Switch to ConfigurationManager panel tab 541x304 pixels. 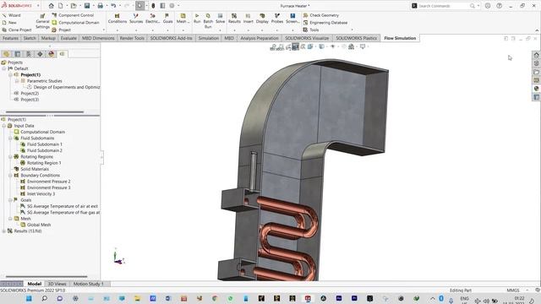click(29, 54)
